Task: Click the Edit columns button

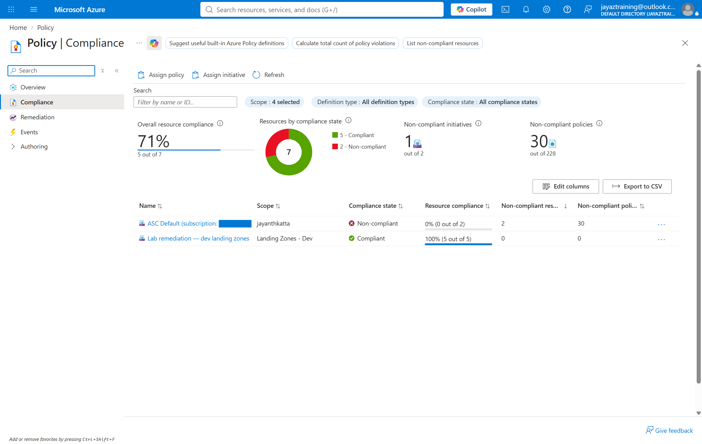Action: 565,186
